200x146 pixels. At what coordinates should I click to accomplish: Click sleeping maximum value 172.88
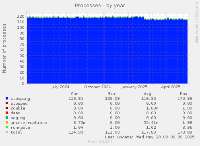[185, 99]
